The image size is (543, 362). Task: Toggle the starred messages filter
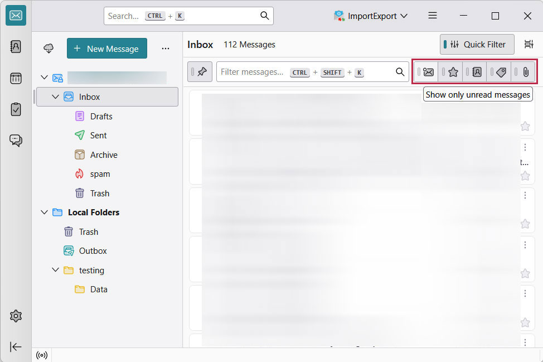point(452,71)
